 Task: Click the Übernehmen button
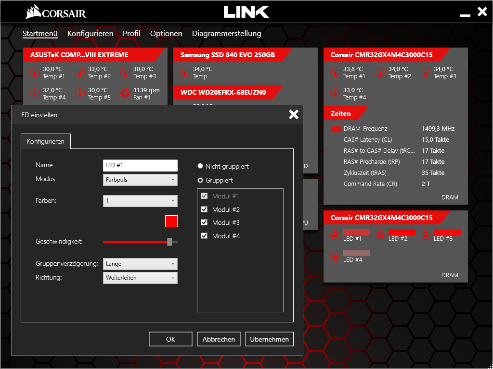(x=270, y=339)
